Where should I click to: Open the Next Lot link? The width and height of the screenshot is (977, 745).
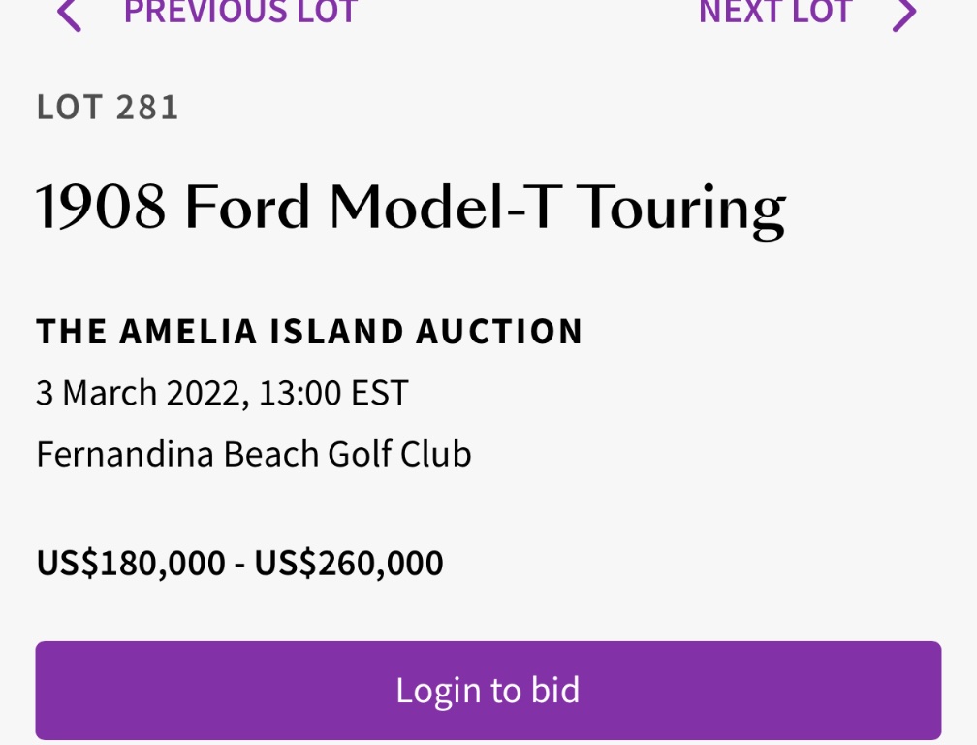click(x=775, y=13)
